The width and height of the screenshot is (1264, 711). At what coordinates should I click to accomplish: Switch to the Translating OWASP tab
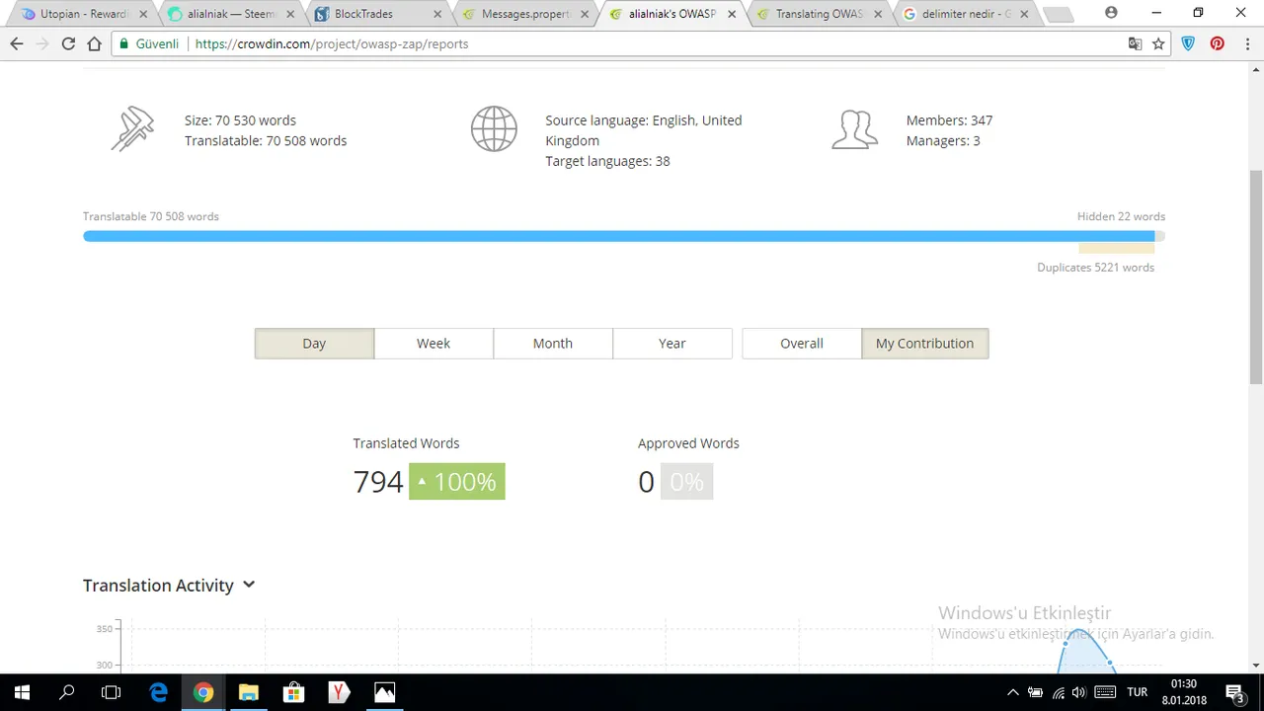[x=820, y=14]
